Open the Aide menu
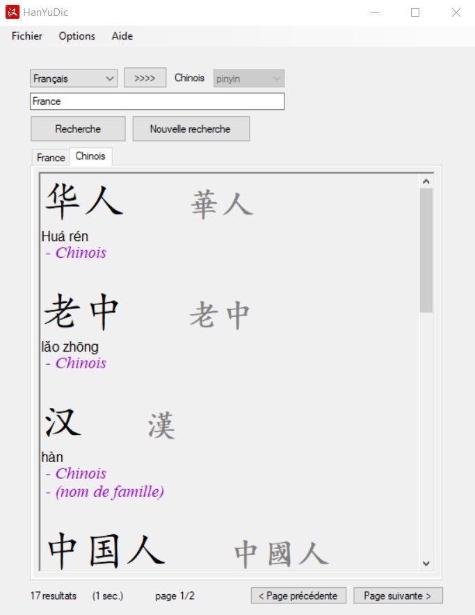The width and height of the screenshot is (475, 615). click(x=122, y=36)
